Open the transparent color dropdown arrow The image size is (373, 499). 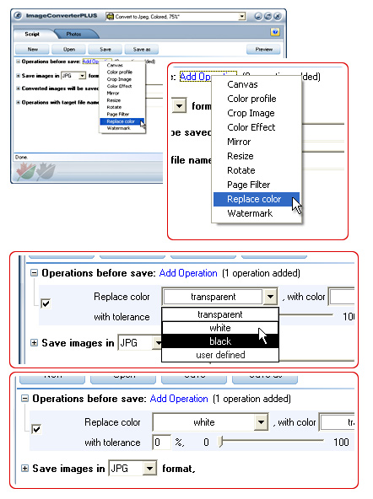point(270,297)
